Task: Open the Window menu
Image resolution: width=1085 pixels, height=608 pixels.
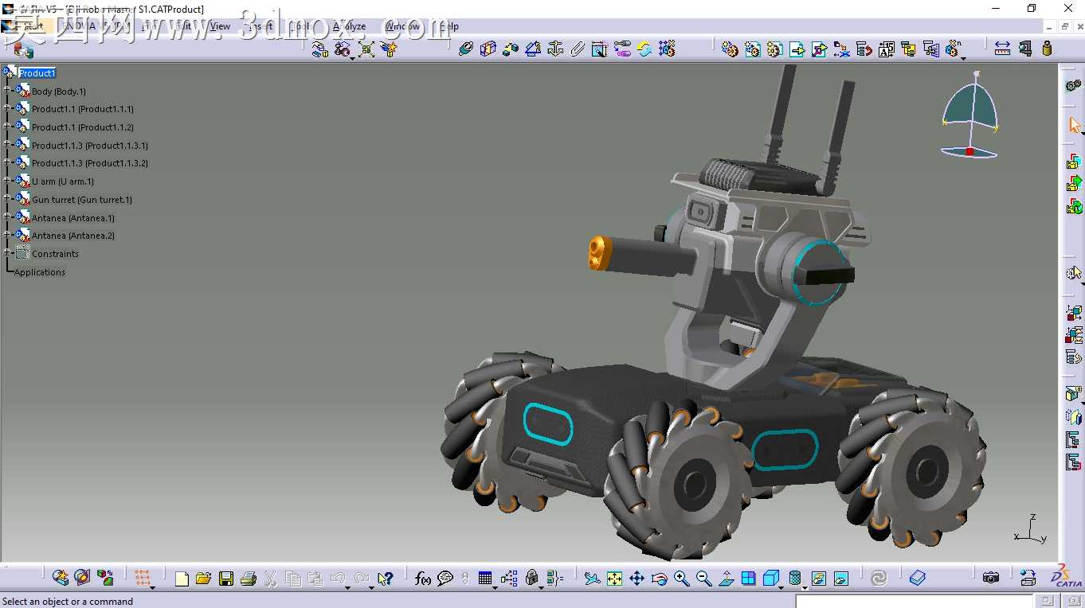Action: click(402, 26)
